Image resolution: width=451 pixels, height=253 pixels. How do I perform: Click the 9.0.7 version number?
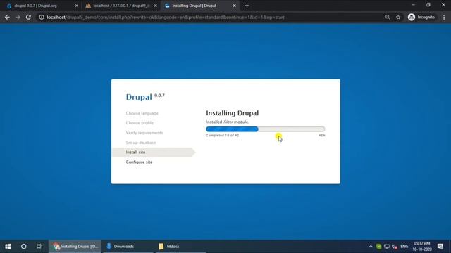159,96
